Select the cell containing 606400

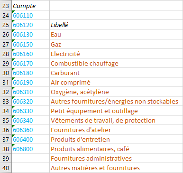pos(31,139)
